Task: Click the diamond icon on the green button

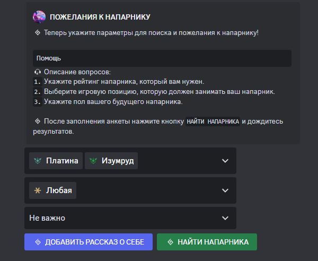Action: [x=170, y=242]
